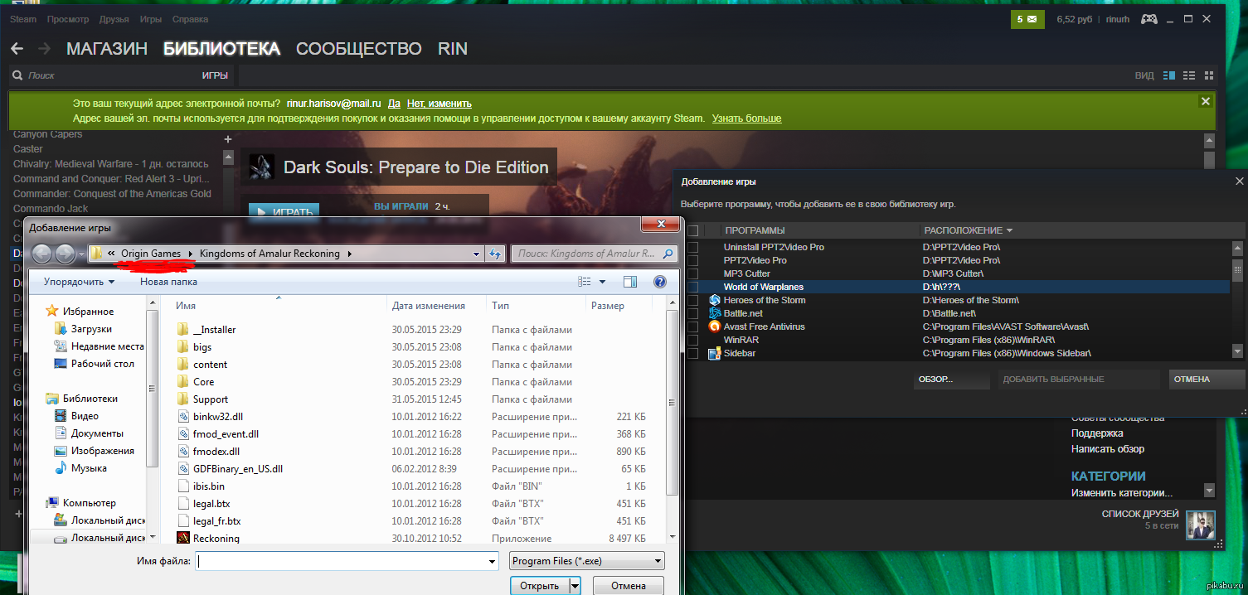This screenshot has height=595, width=1248.
Task: Click the Узнать больше link in banner
Action: pos(746,119)
